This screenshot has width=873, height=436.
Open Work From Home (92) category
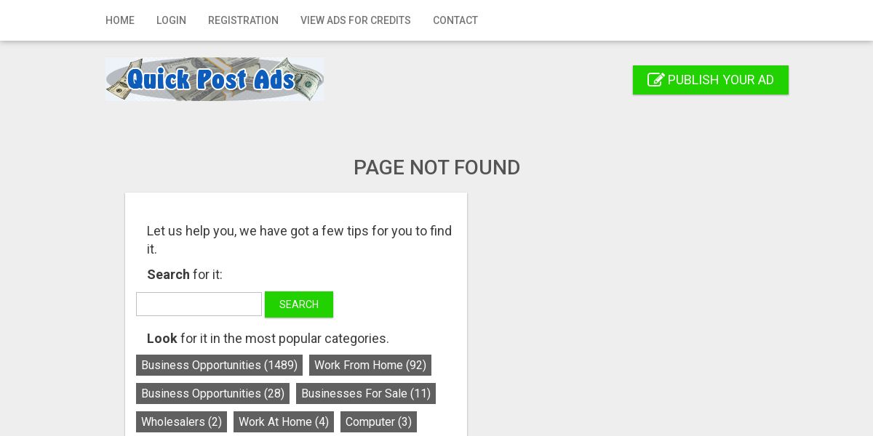pyautogui.click(x=370, y=365)
